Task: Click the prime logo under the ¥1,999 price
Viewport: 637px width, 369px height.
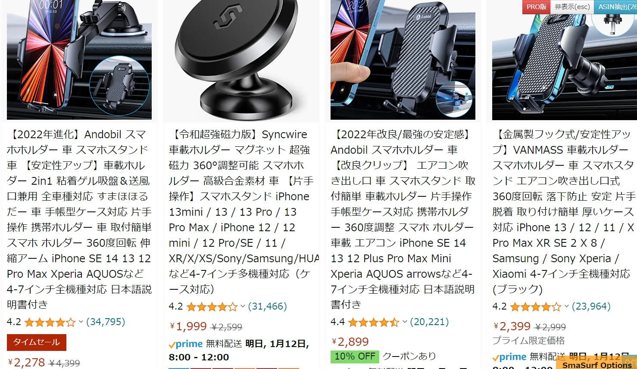Action: coord(186,344)
